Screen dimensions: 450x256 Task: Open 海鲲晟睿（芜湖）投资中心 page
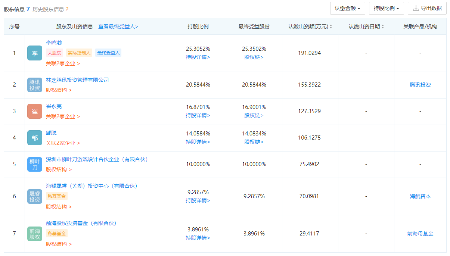pyautogui.click(x=91, y=186)
